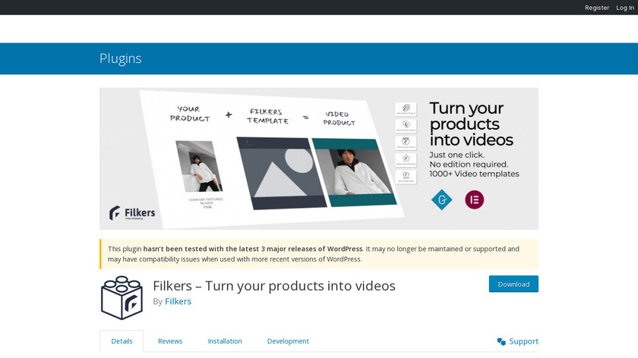Screen dimensions: 638x358
Task: Open the Installation tab
Action: [225, 341]
